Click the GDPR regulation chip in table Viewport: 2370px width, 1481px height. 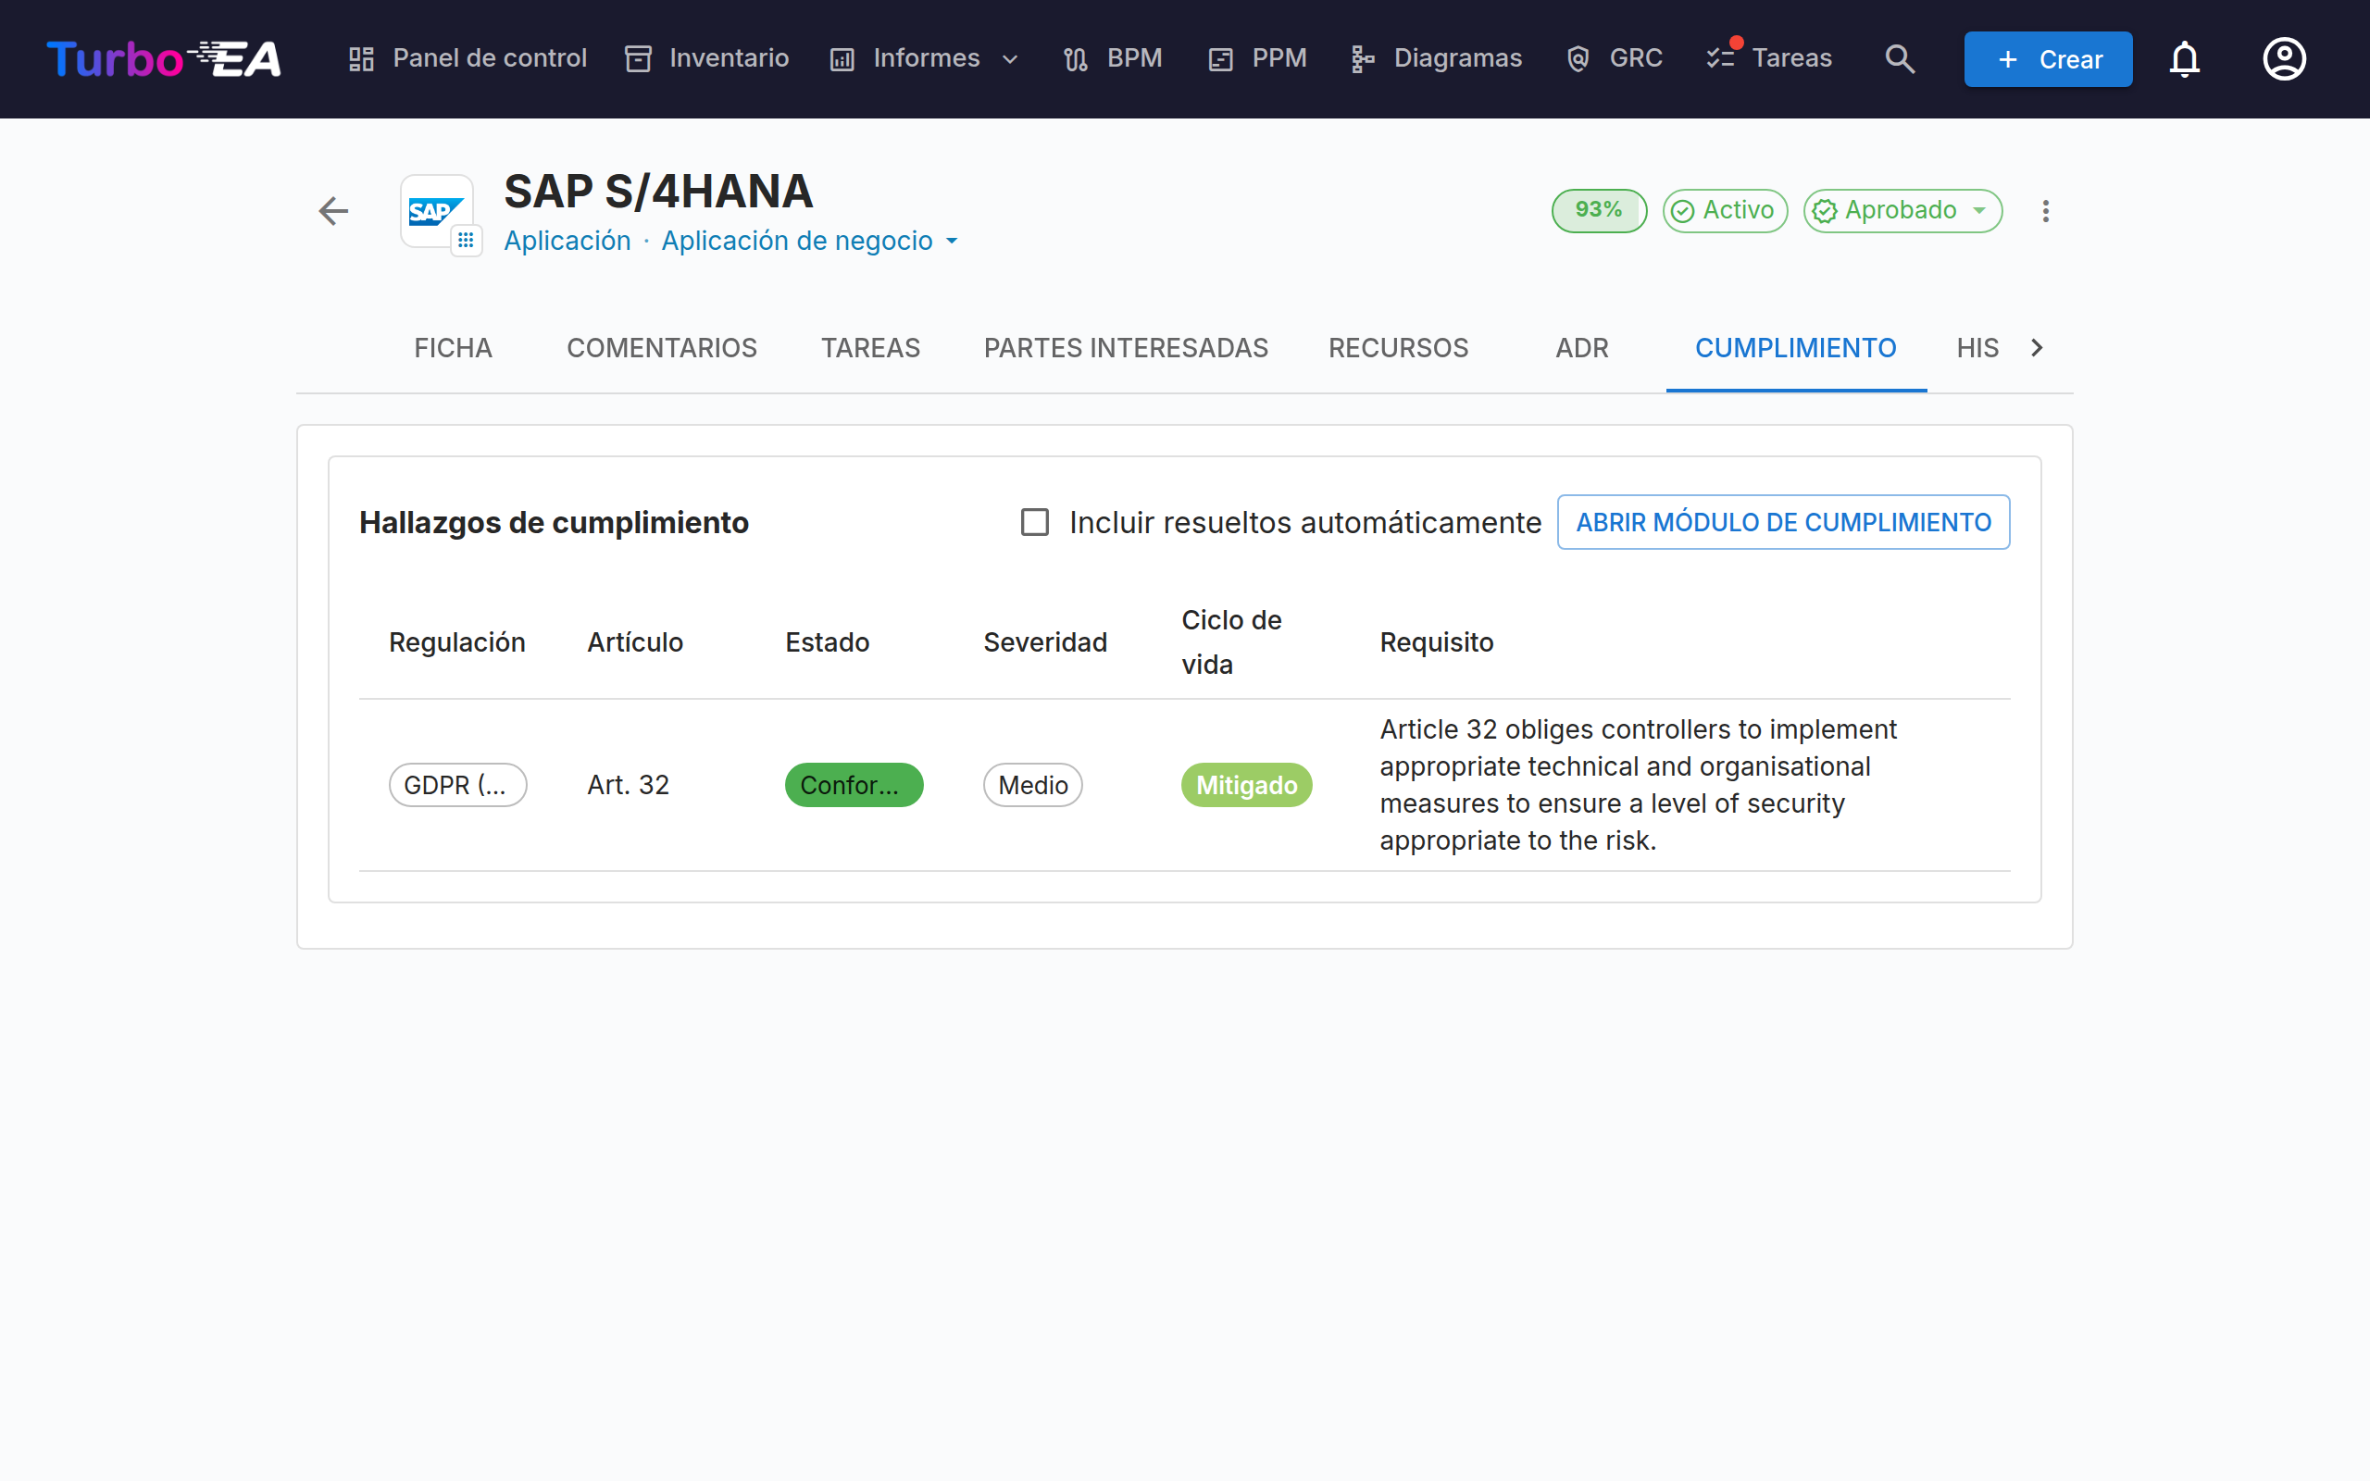(x=457, y=785)
